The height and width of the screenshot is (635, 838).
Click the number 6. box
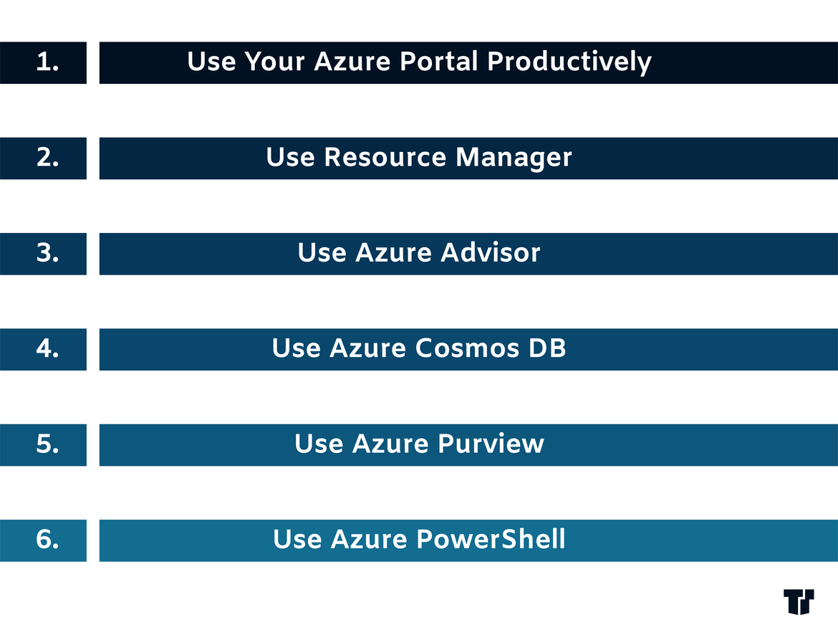[43, 540]
